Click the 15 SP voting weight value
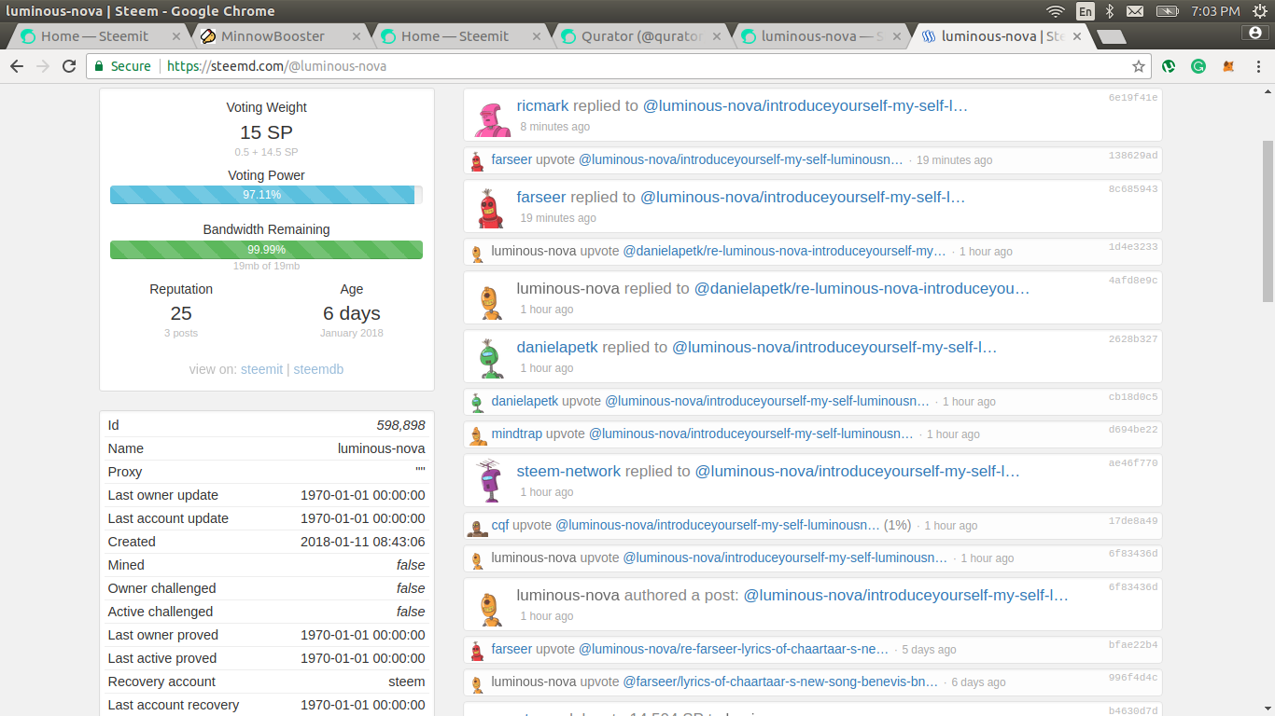 pyautogui.click(x=266, y=132)
